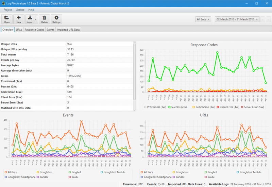Go to next date range arrow
Viewport: 272px width, 187px height.
coord(268,19)
